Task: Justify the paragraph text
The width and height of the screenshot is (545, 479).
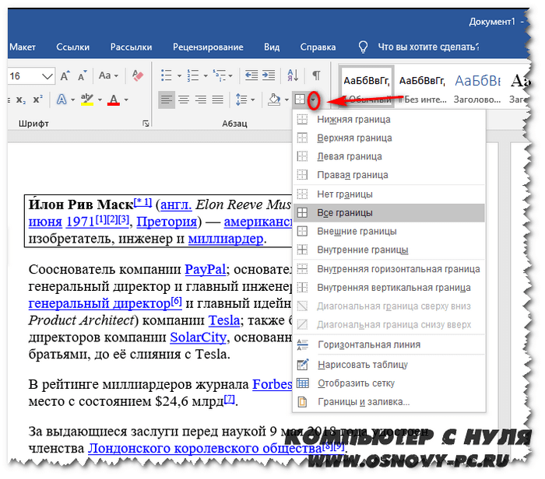Action: coord(217,100)
